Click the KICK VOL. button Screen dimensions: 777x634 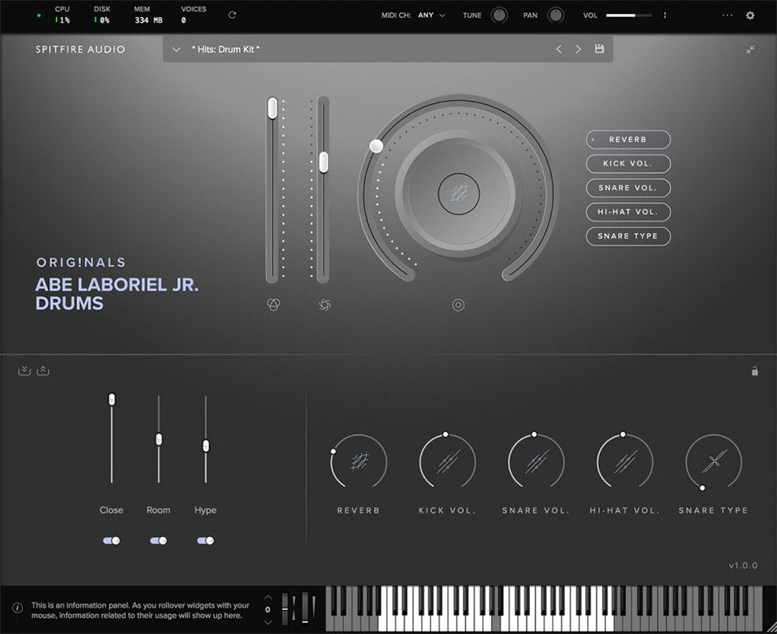[628, 164]
